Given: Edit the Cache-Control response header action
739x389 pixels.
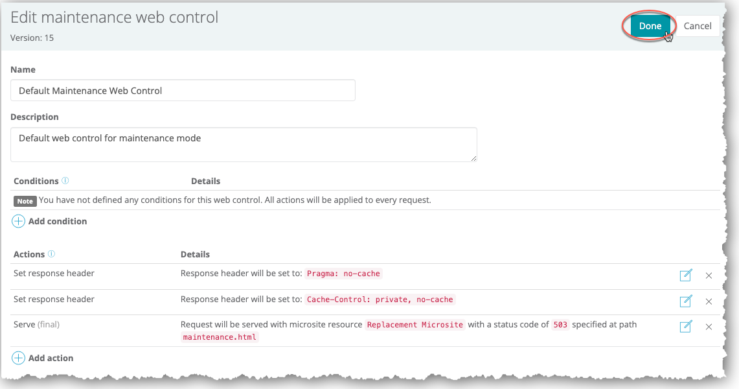Looking at the screenshot, I should [x=686, y=301].
